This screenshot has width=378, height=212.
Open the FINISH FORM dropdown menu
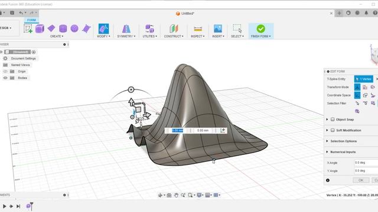click(260, 37)
